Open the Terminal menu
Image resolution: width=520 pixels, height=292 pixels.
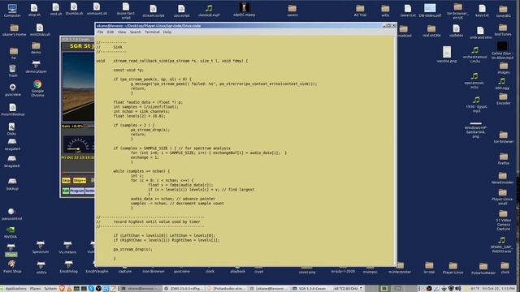(152, 32)
